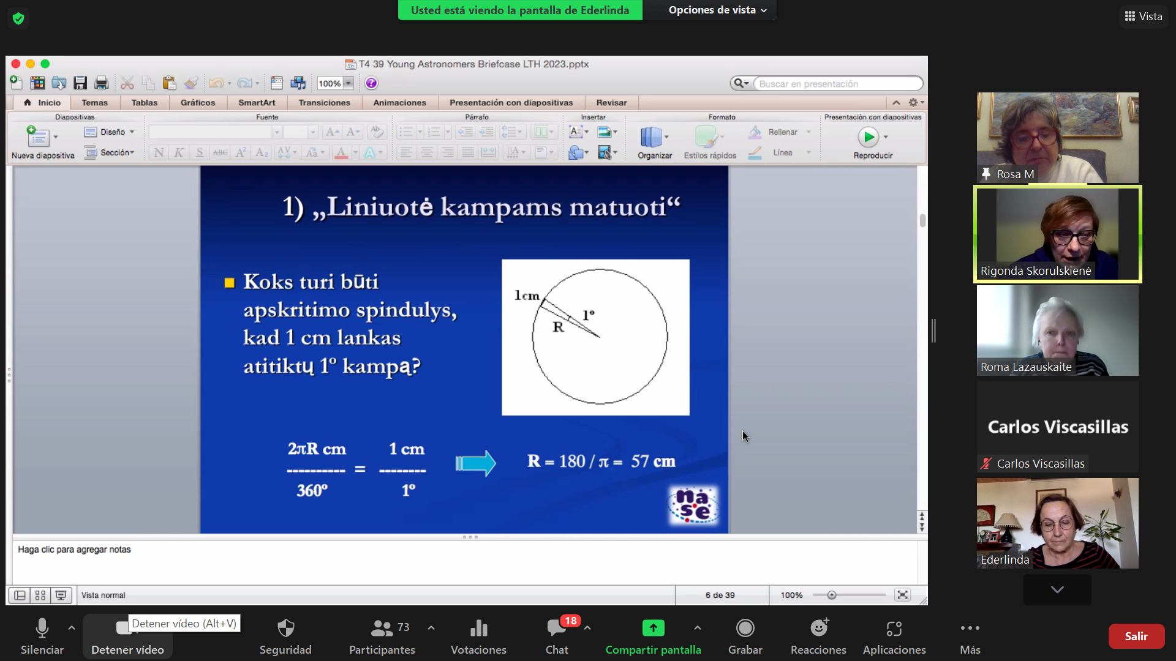The height and width of the screenshot is (661, 1176).
Task: Show more participants with the down chevron
Action: click(1057, 589)
